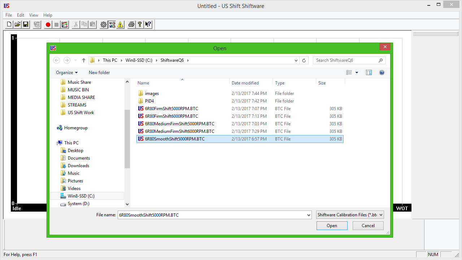Screen dimensions: 462x260
Task: Click the blue help icon in the dialog
Action: pos(382,73)
